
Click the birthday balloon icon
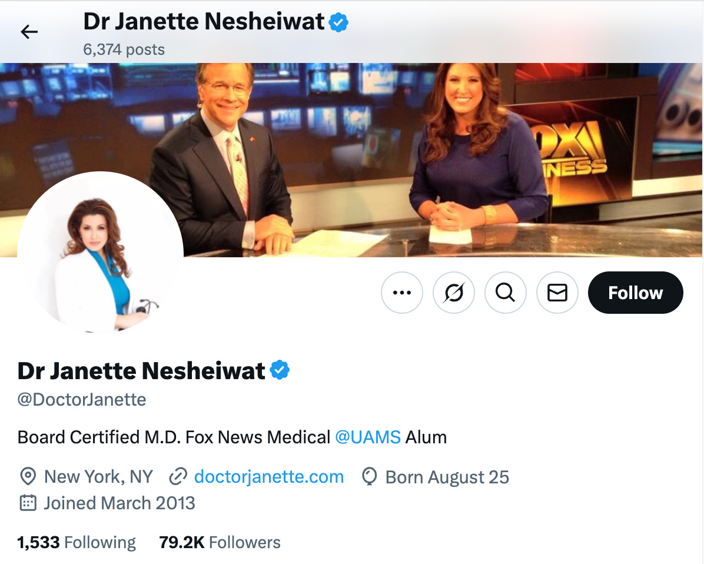point(369,476)
